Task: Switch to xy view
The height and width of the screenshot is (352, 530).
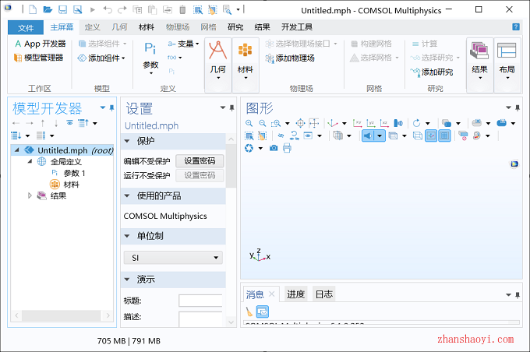Action: tap(357, 123)
